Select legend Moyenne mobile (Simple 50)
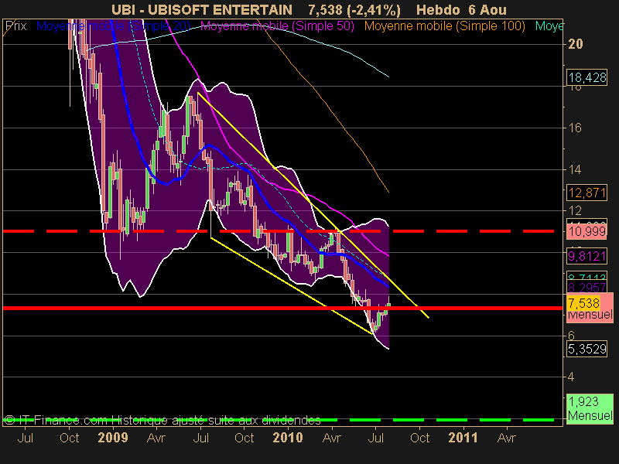Viewport: 619px width, 464px height. coord(277,26)
